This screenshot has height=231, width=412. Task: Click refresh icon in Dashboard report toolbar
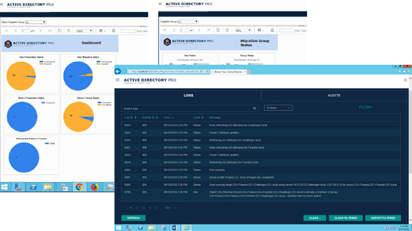pyautogui.click(x=59, y=31)
